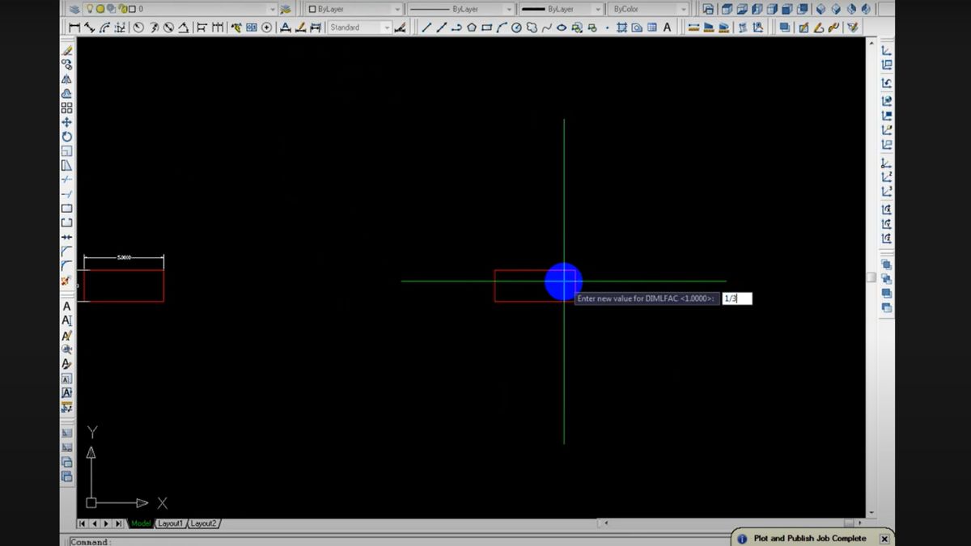The width and height of the screenshot is (971, 546).
Task: Click Multiline Text in the Text toolbar
Action: tap(67, 307)
